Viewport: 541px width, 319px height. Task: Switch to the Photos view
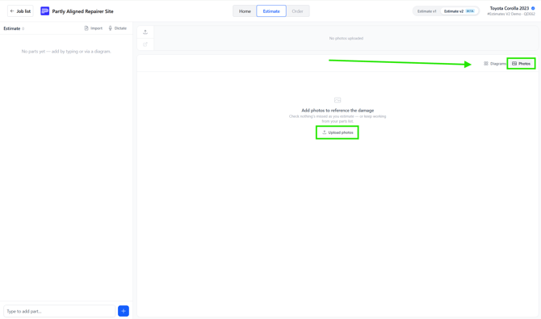pos(521,64)
